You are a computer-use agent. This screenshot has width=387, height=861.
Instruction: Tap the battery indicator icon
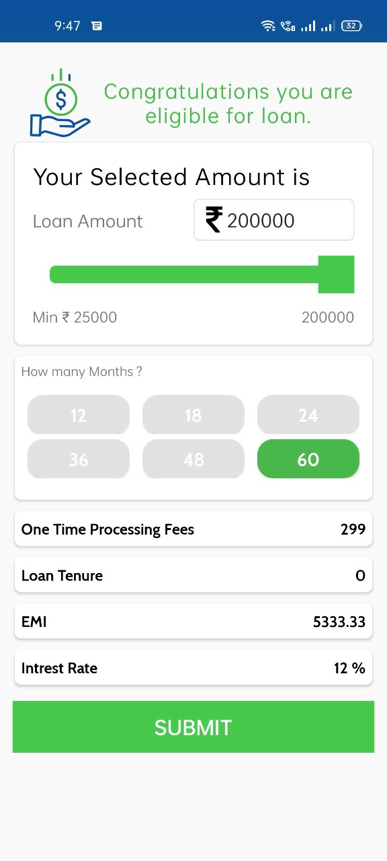(351, 26)
